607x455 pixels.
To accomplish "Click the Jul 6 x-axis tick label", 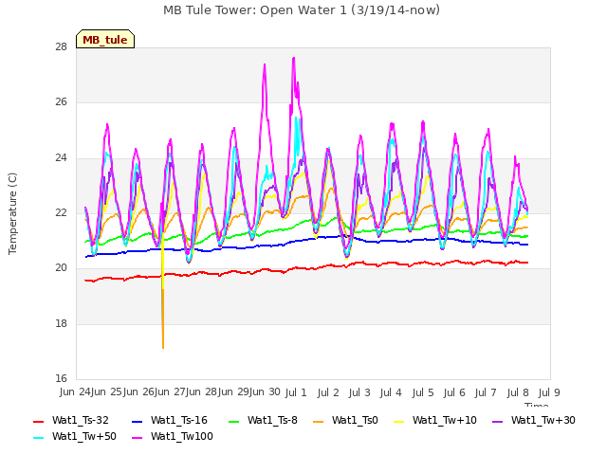I will (x=454, y=392).
